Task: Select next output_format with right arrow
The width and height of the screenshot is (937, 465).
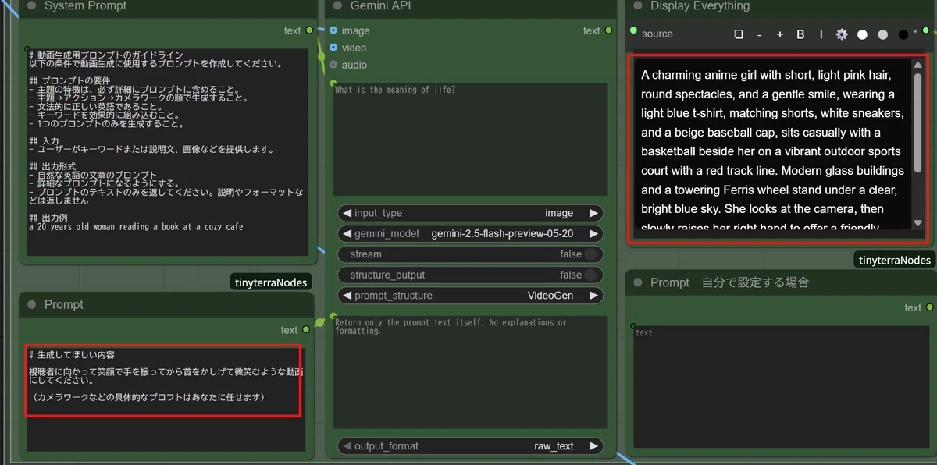Action: click(x=594, y=446)
